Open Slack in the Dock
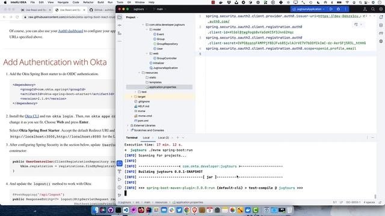This screenshot has height=216, width=385. click(171, 210)
